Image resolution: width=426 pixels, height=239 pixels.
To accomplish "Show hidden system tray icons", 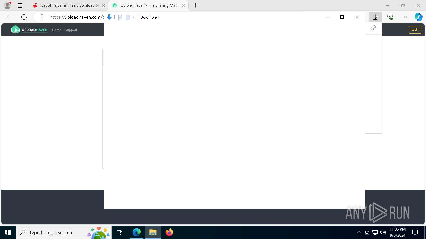I will 359,232.
